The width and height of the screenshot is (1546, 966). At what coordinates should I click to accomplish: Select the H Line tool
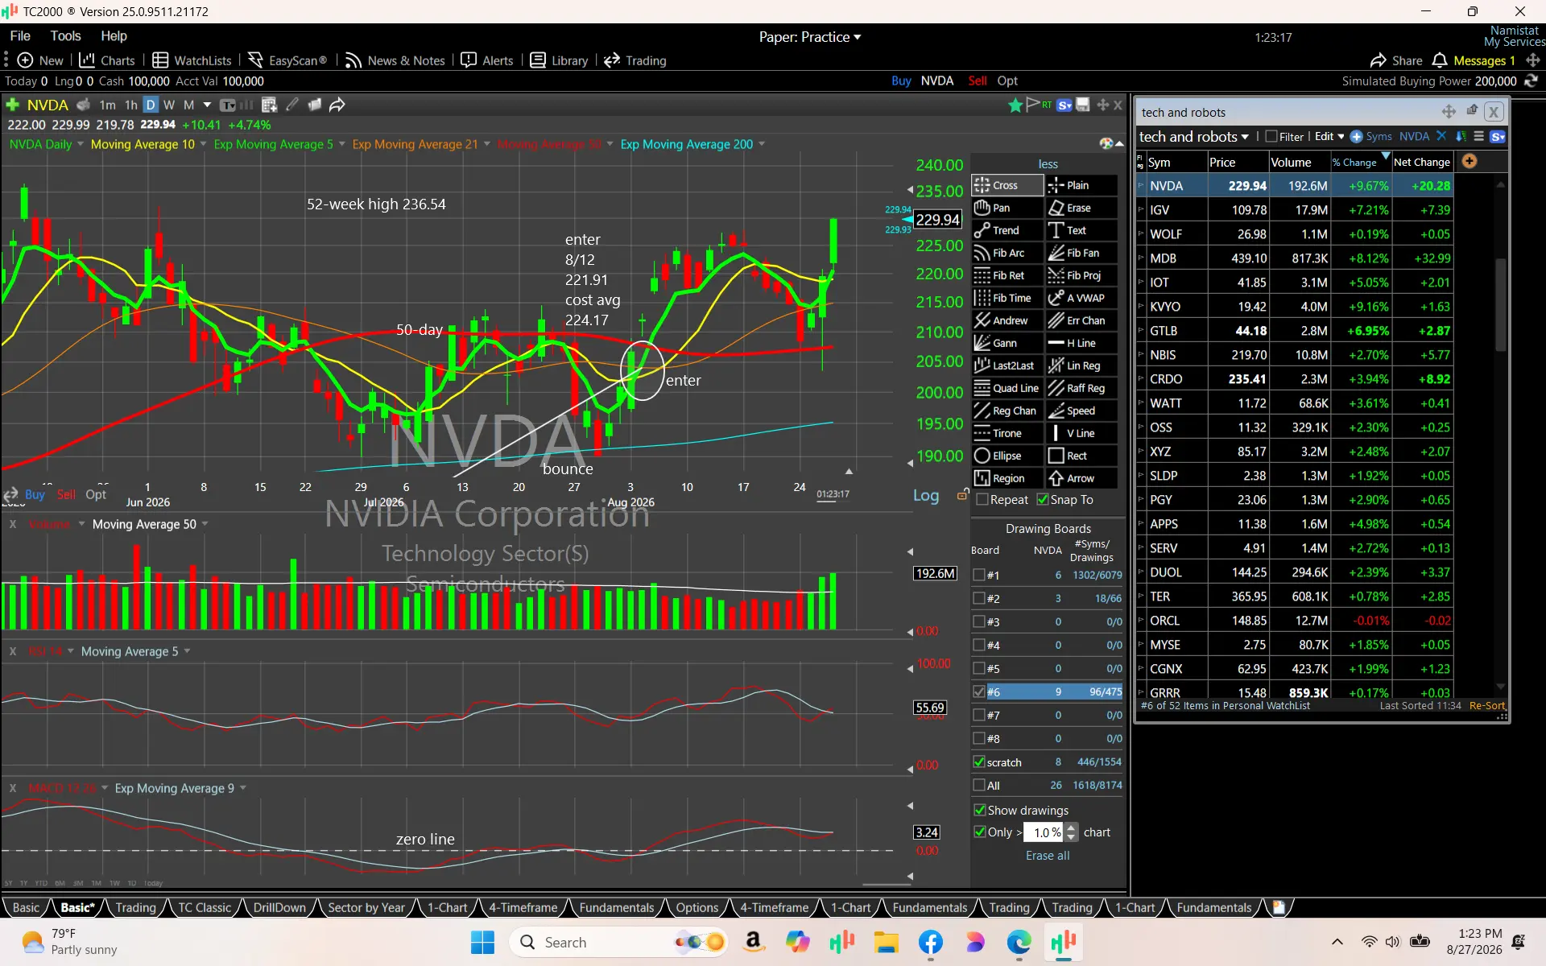tap(1081, 343)
